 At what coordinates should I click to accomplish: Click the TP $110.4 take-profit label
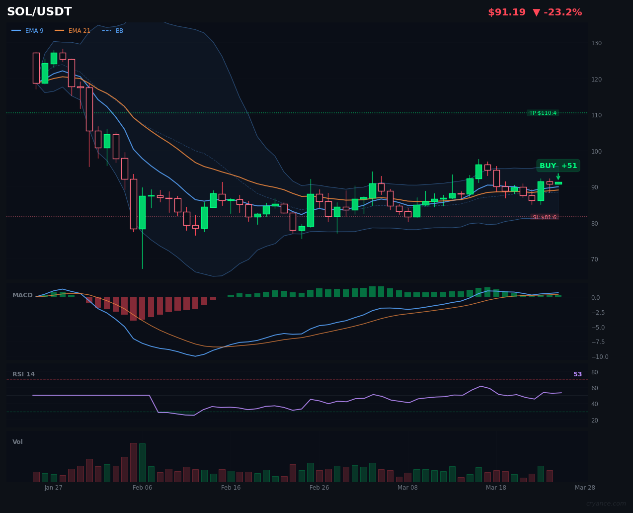[x=543, y=113]
